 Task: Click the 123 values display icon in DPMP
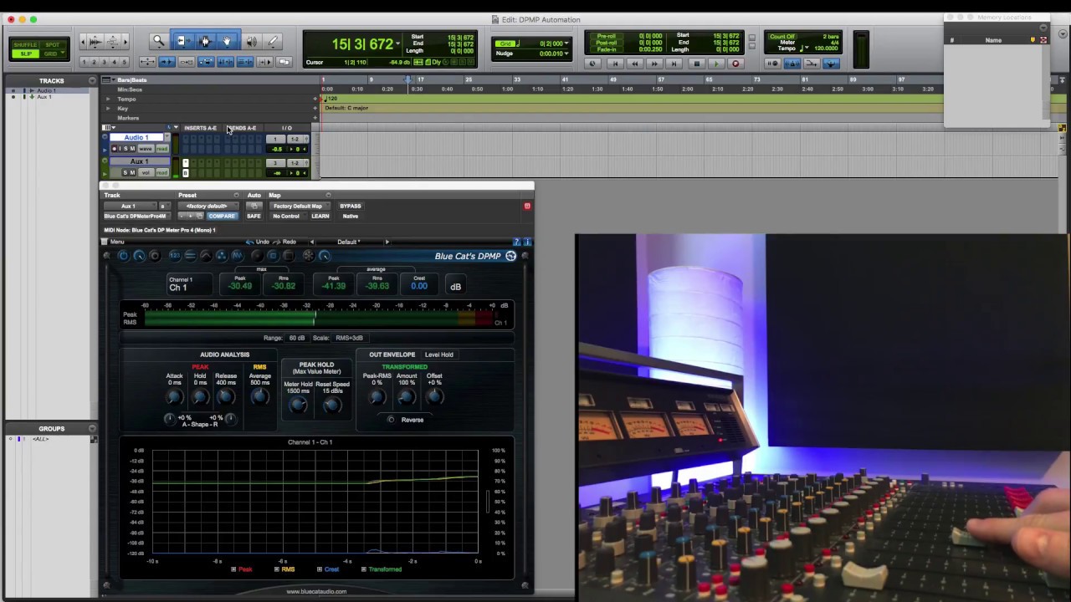tap(175, 256)
